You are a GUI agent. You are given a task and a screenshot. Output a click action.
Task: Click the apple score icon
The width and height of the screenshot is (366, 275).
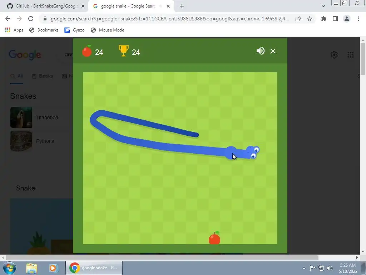[87, 51]
